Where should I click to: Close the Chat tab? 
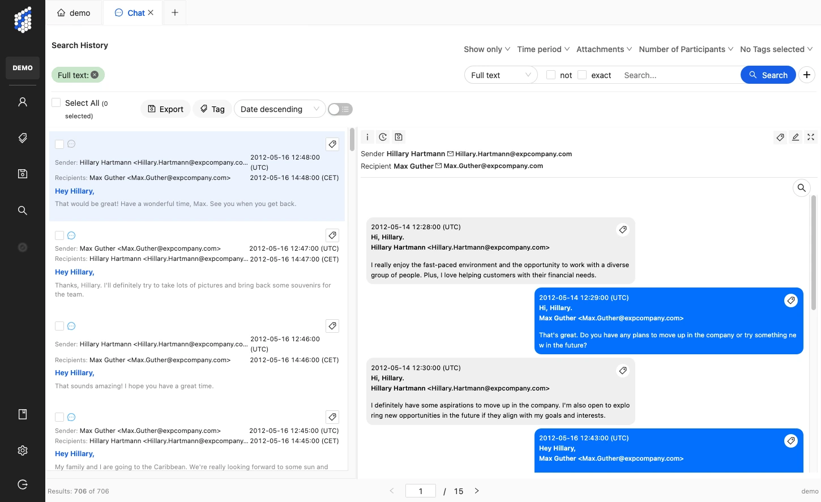pos(150,12)
